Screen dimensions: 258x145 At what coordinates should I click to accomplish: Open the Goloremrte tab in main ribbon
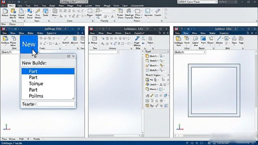pyautogui.click(x=137, y=6)
